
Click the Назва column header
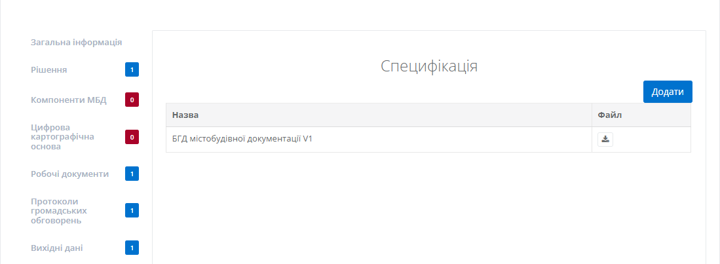[185, 115]
